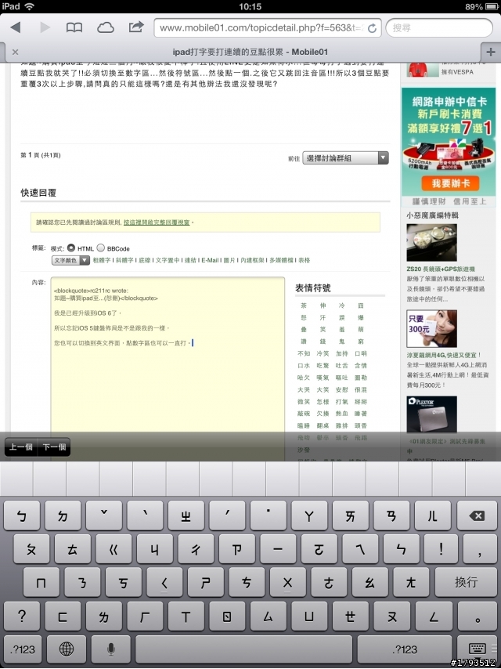Tap the ㄨ key
501x669 pixels.
coord(287,582)
